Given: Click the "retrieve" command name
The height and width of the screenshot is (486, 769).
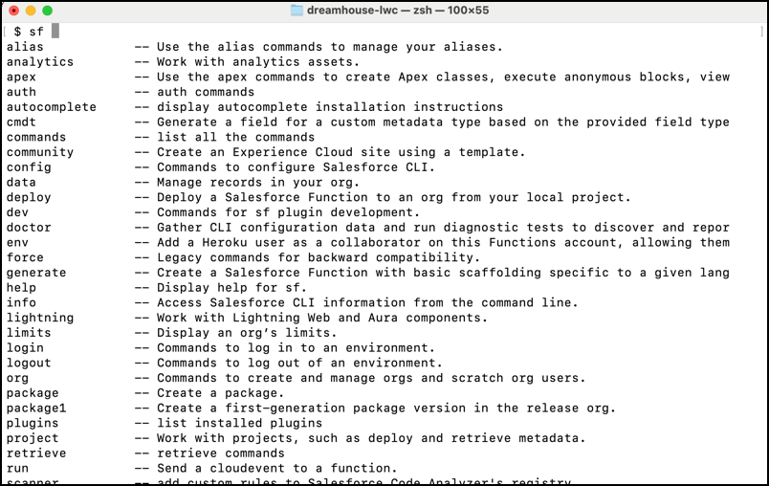Looking at the screenshot, I should pyautogui.click(x=35, y=453).
